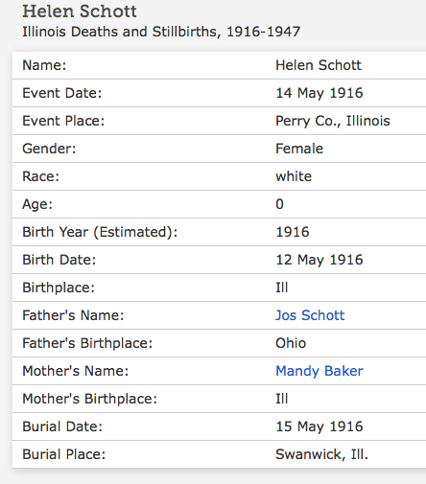This screenshot has width=426, height=484.
Task: Open the Jos Schott father link
Action: tap(310, 315)
